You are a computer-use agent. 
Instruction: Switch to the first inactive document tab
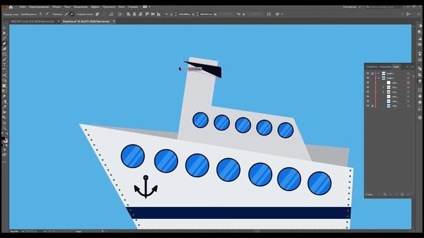[x=32, y=21]
